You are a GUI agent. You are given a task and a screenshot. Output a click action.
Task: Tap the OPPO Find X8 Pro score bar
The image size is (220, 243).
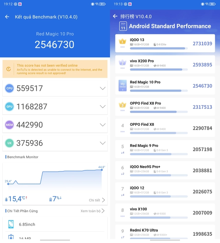[158, 112]
